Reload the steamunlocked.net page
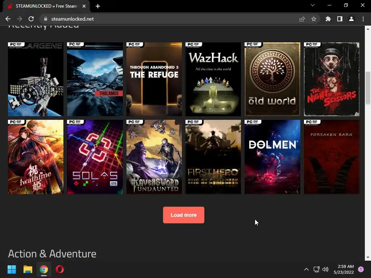 [x=31, y=19]
